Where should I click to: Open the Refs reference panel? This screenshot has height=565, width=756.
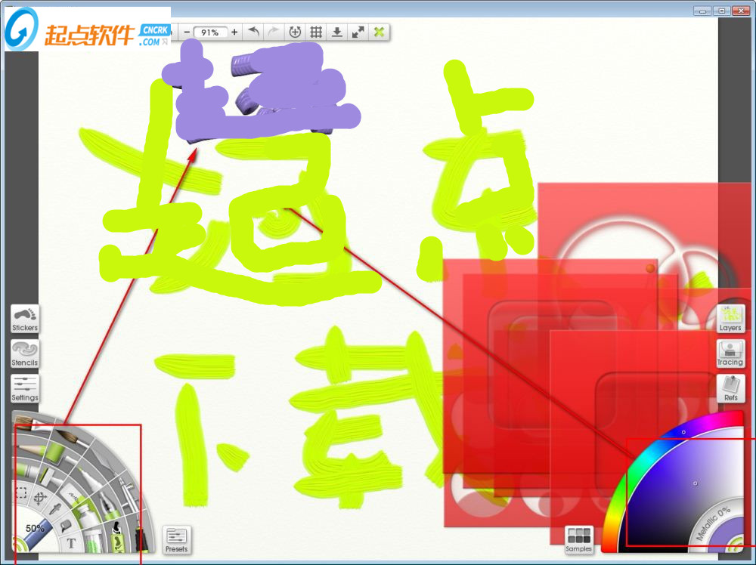[x=730, y=389]
